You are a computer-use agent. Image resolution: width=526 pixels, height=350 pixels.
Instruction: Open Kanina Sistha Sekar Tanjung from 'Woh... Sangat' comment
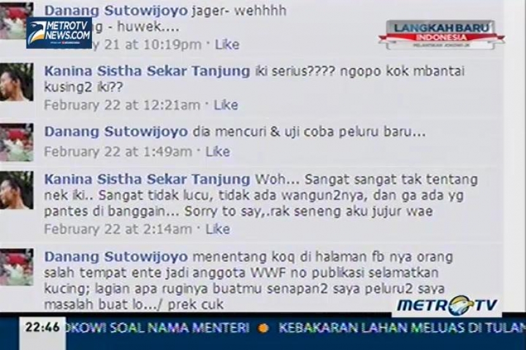pos(147,179)
